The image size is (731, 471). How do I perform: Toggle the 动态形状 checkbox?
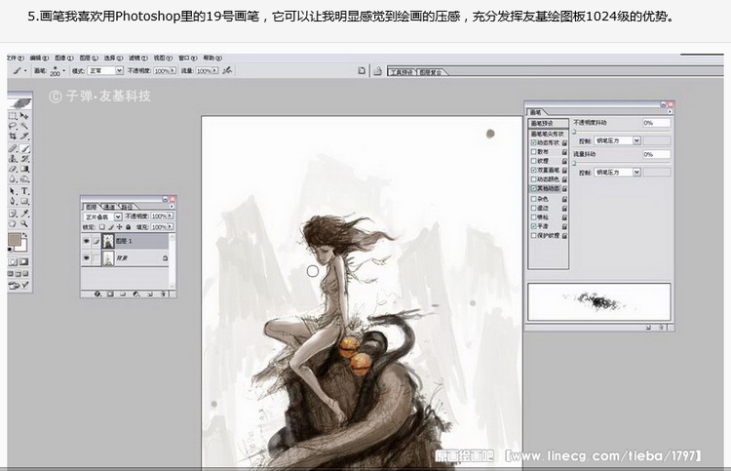tap(533, 142)
